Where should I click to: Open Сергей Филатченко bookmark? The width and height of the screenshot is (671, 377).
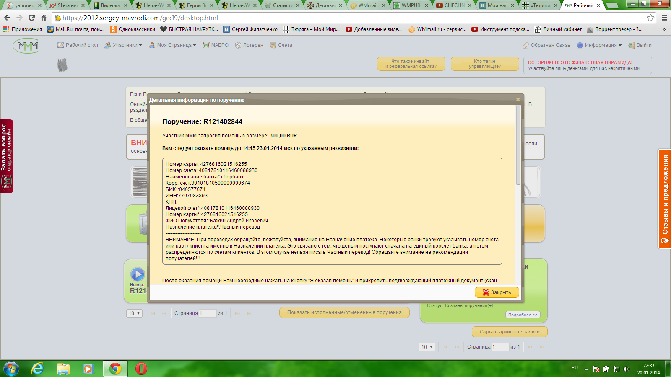pos(250,29)
